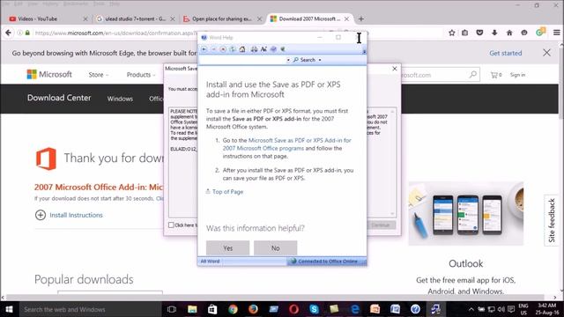Print the Word Help topic
The image size is (564, 317).
point(254,49)
